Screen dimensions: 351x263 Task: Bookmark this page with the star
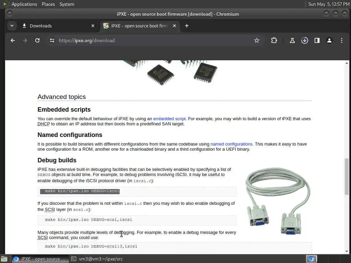(256, 40)
